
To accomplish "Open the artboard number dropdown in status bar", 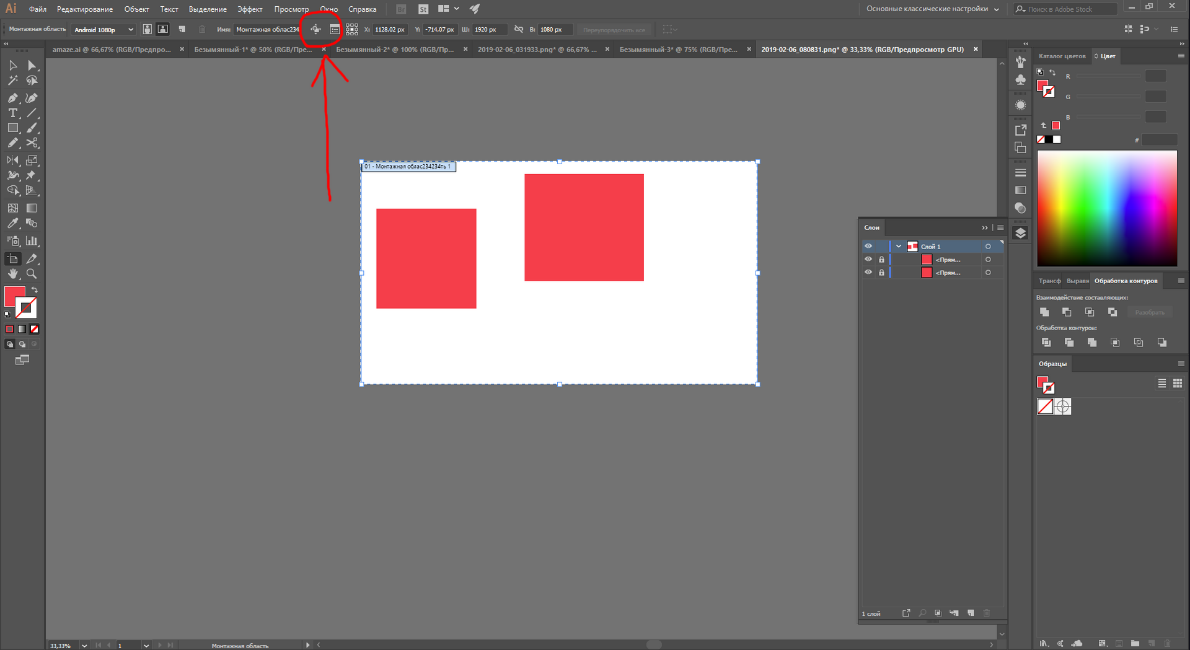I will [146, 645].
